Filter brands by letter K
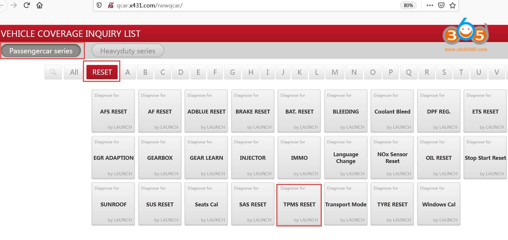This screenshot has width=508, height=240. pos(299,72)
